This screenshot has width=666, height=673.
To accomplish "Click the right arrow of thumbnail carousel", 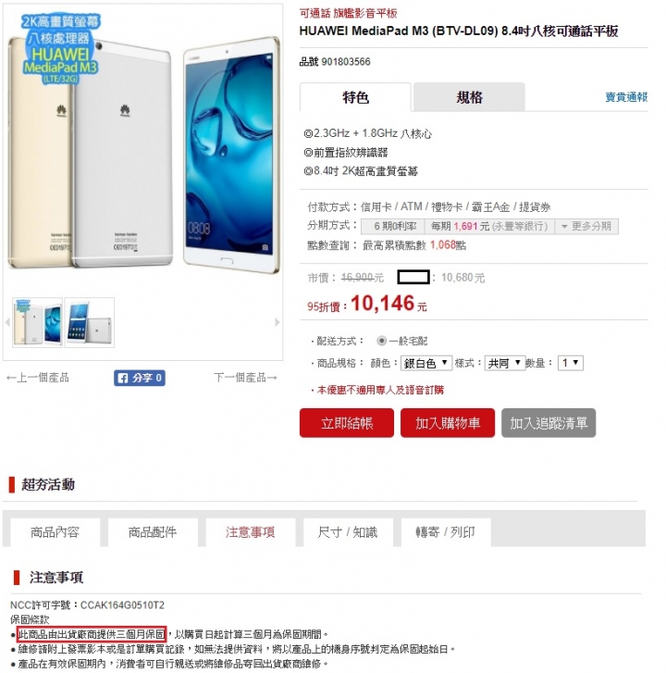I will pyautogui.click(x=277, y=322).
